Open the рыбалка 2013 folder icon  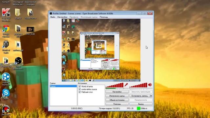tap(18, 31)
